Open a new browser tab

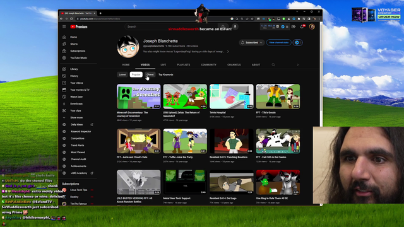[x=100, y=13]
